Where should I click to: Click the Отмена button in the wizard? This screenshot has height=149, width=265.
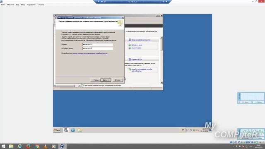point(118,80)
